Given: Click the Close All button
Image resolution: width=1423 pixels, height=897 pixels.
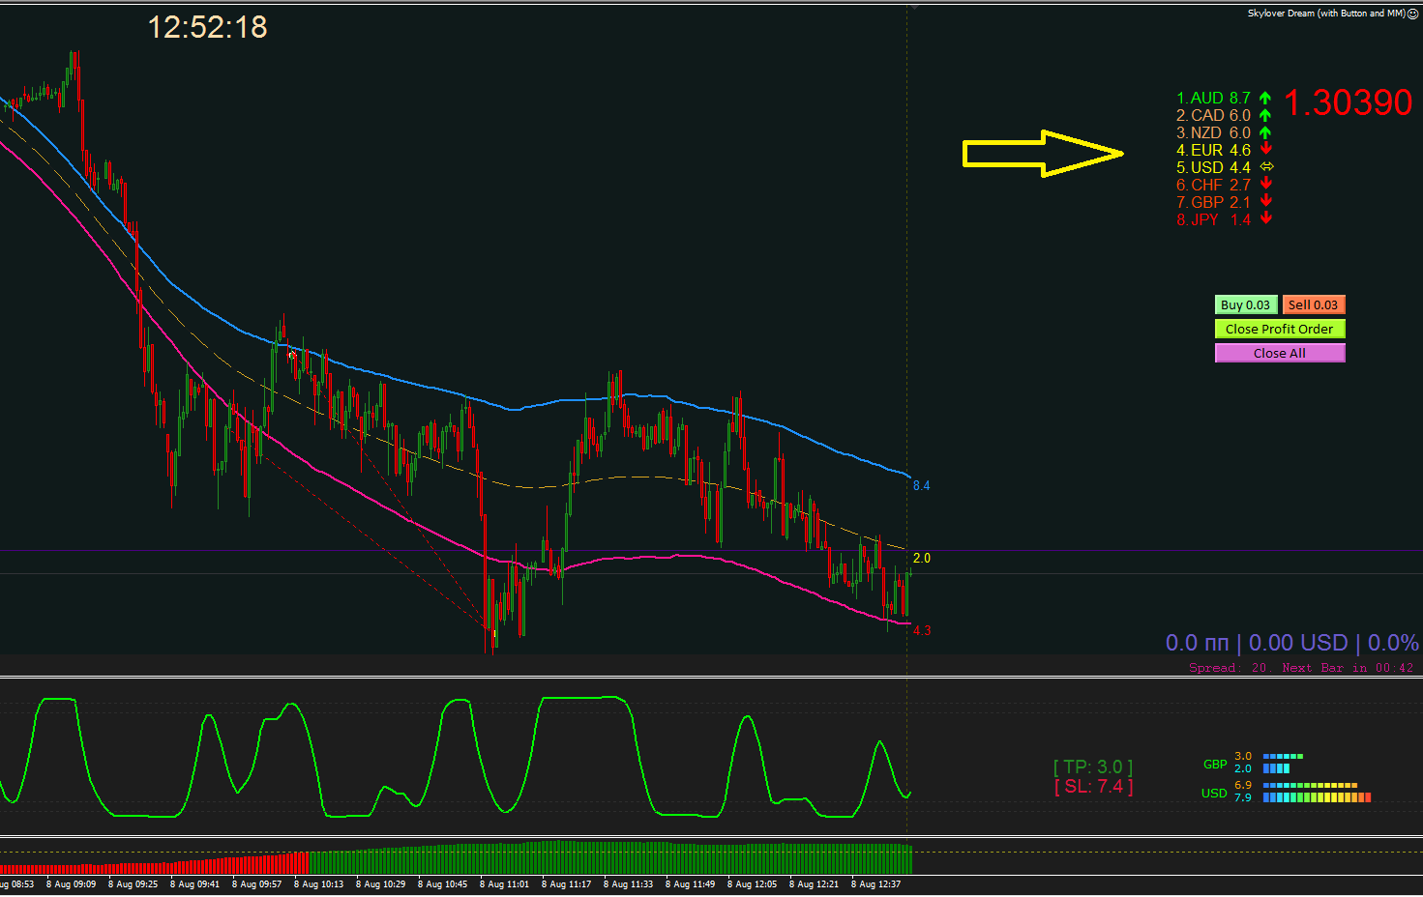Looking at the screenshot, I should click(1280, 353).
